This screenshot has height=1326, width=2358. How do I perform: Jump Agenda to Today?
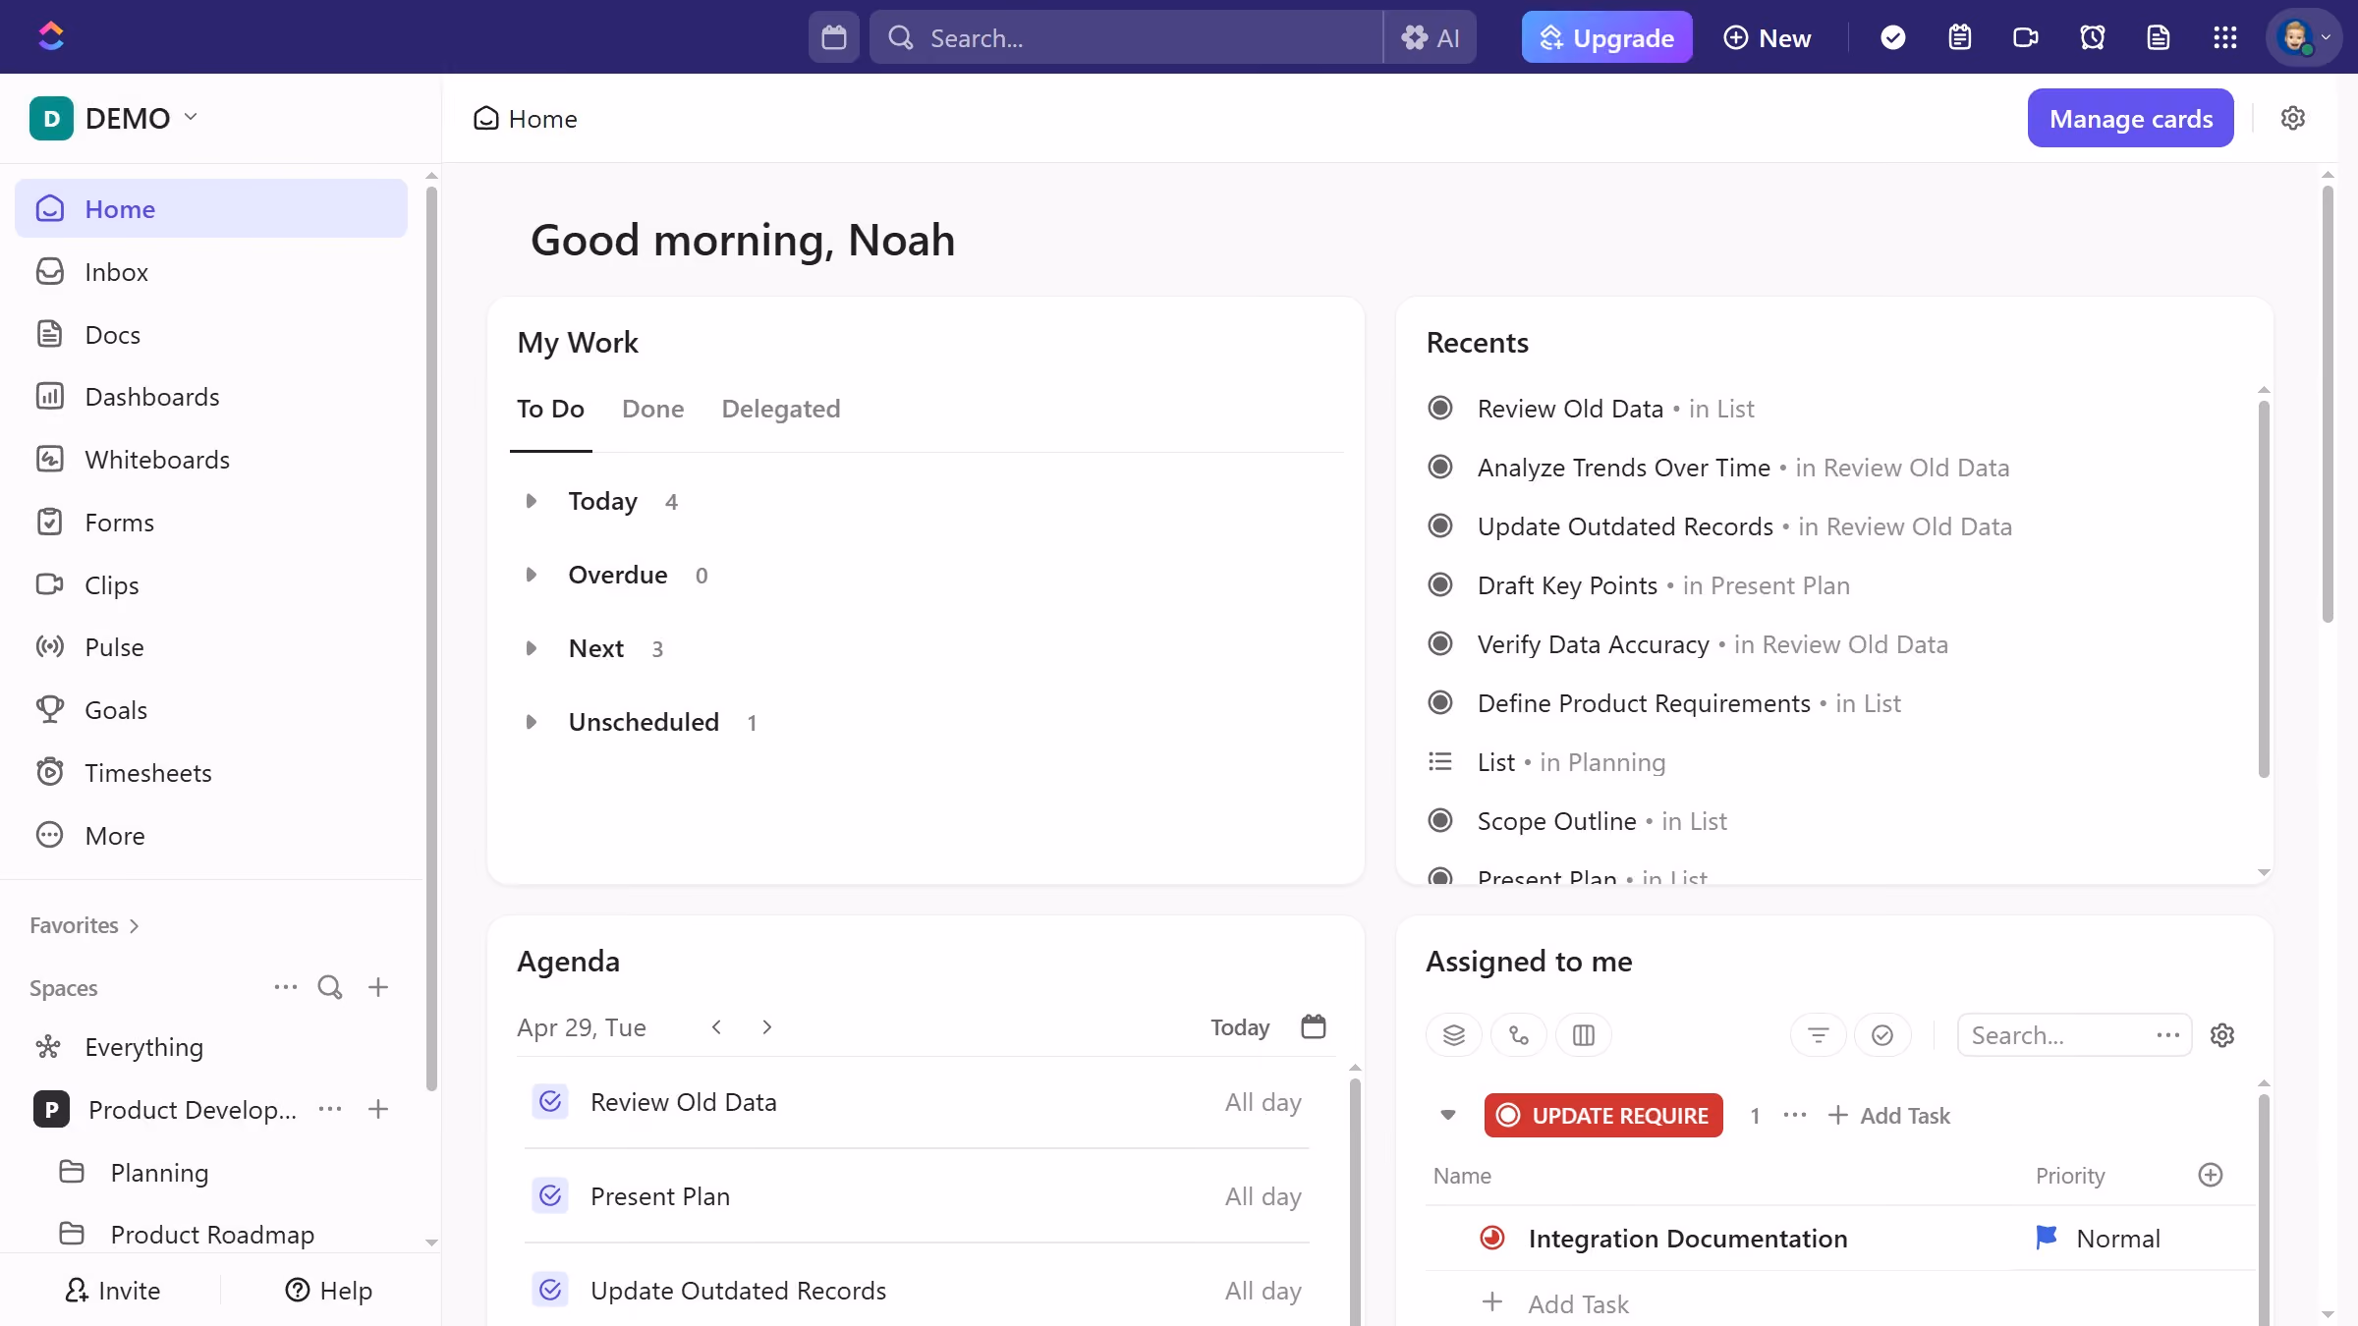click(1240, 1026)
